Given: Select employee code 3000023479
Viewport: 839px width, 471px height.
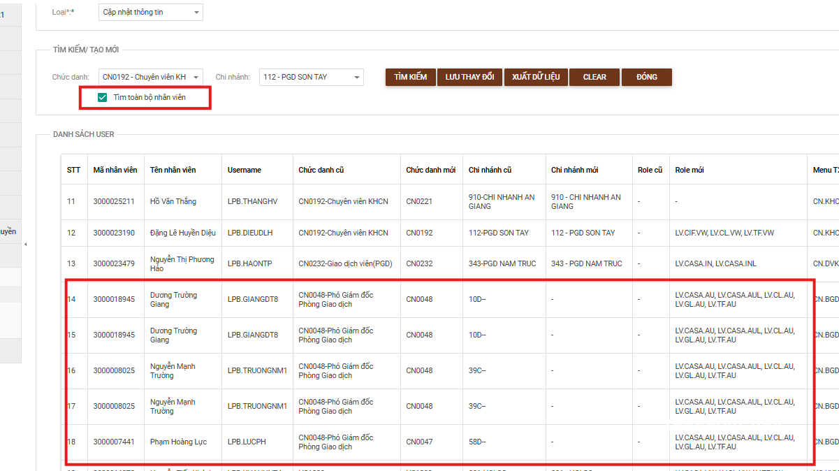Looking at the screenshot, I should click(x=114, y=263).
